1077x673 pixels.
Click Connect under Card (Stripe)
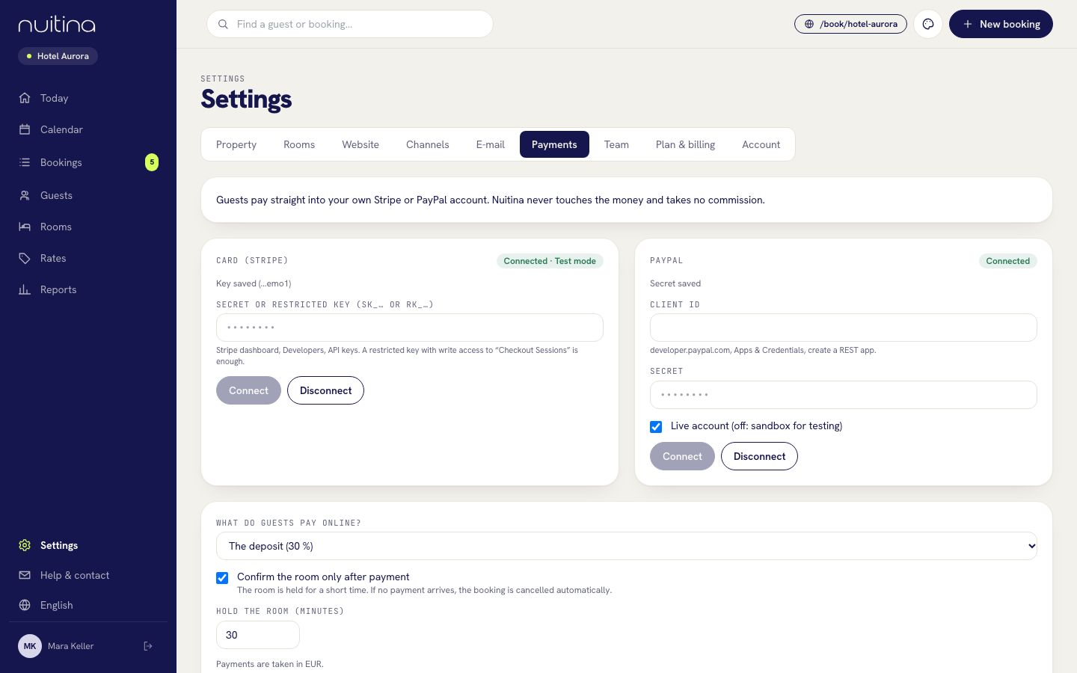(248, 390)
